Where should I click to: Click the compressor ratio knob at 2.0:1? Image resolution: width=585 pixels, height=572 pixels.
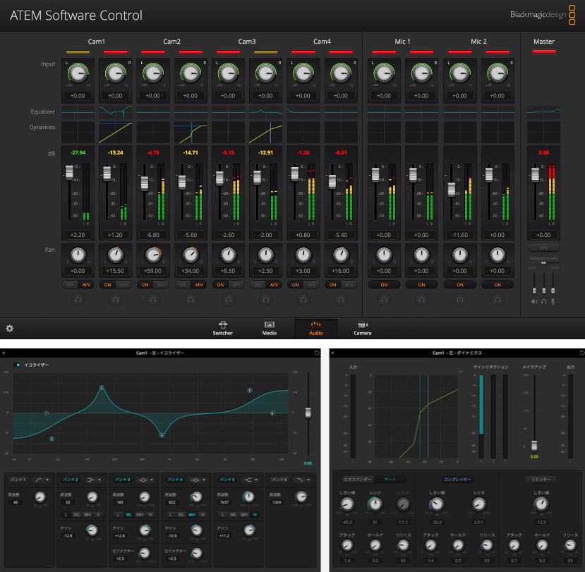point(478,504)
